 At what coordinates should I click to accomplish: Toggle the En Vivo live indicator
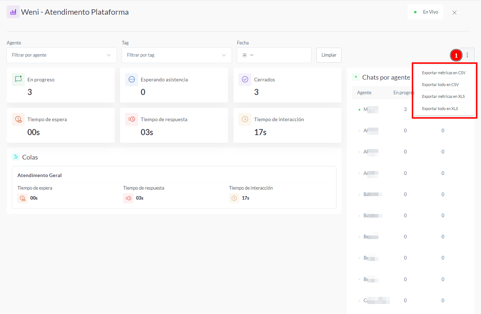[425, 12]
